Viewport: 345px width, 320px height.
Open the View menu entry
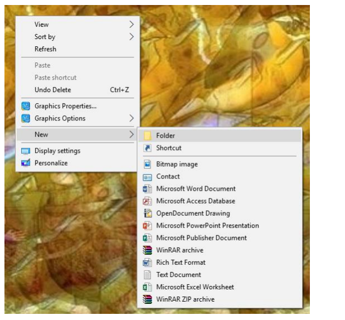pos(77,25)
